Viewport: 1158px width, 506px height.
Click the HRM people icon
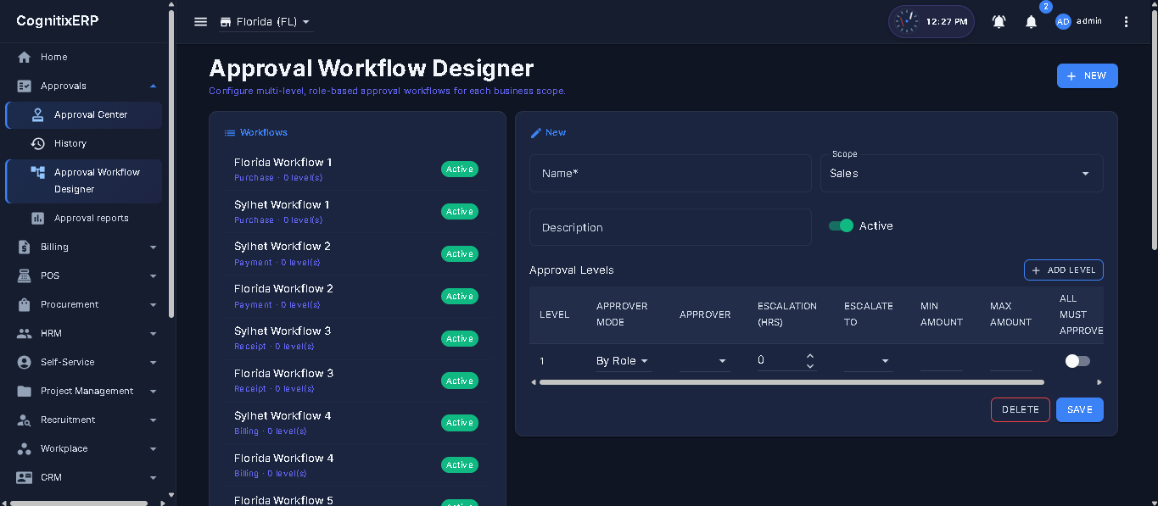click(25, 333)
